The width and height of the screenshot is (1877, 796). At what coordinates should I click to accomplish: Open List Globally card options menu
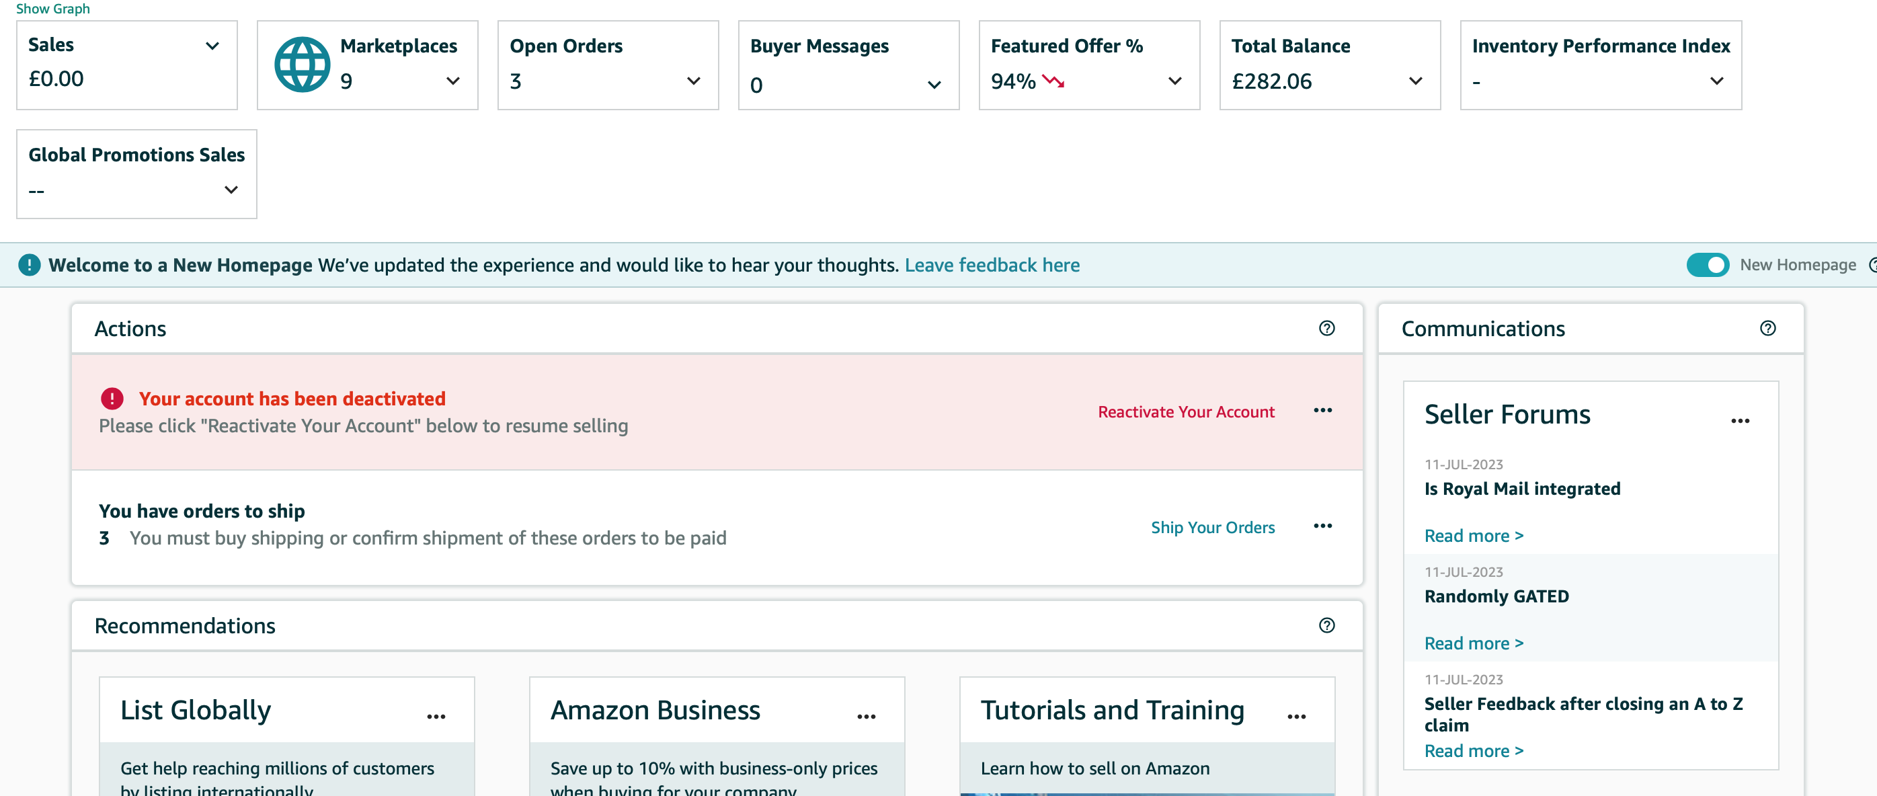(436, 717)
